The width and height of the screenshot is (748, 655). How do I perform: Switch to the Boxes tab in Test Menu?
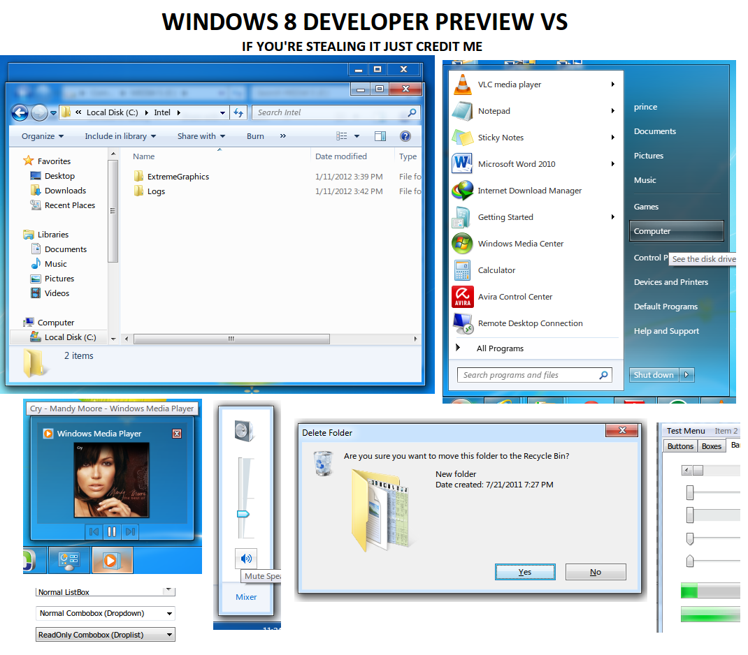711,446
